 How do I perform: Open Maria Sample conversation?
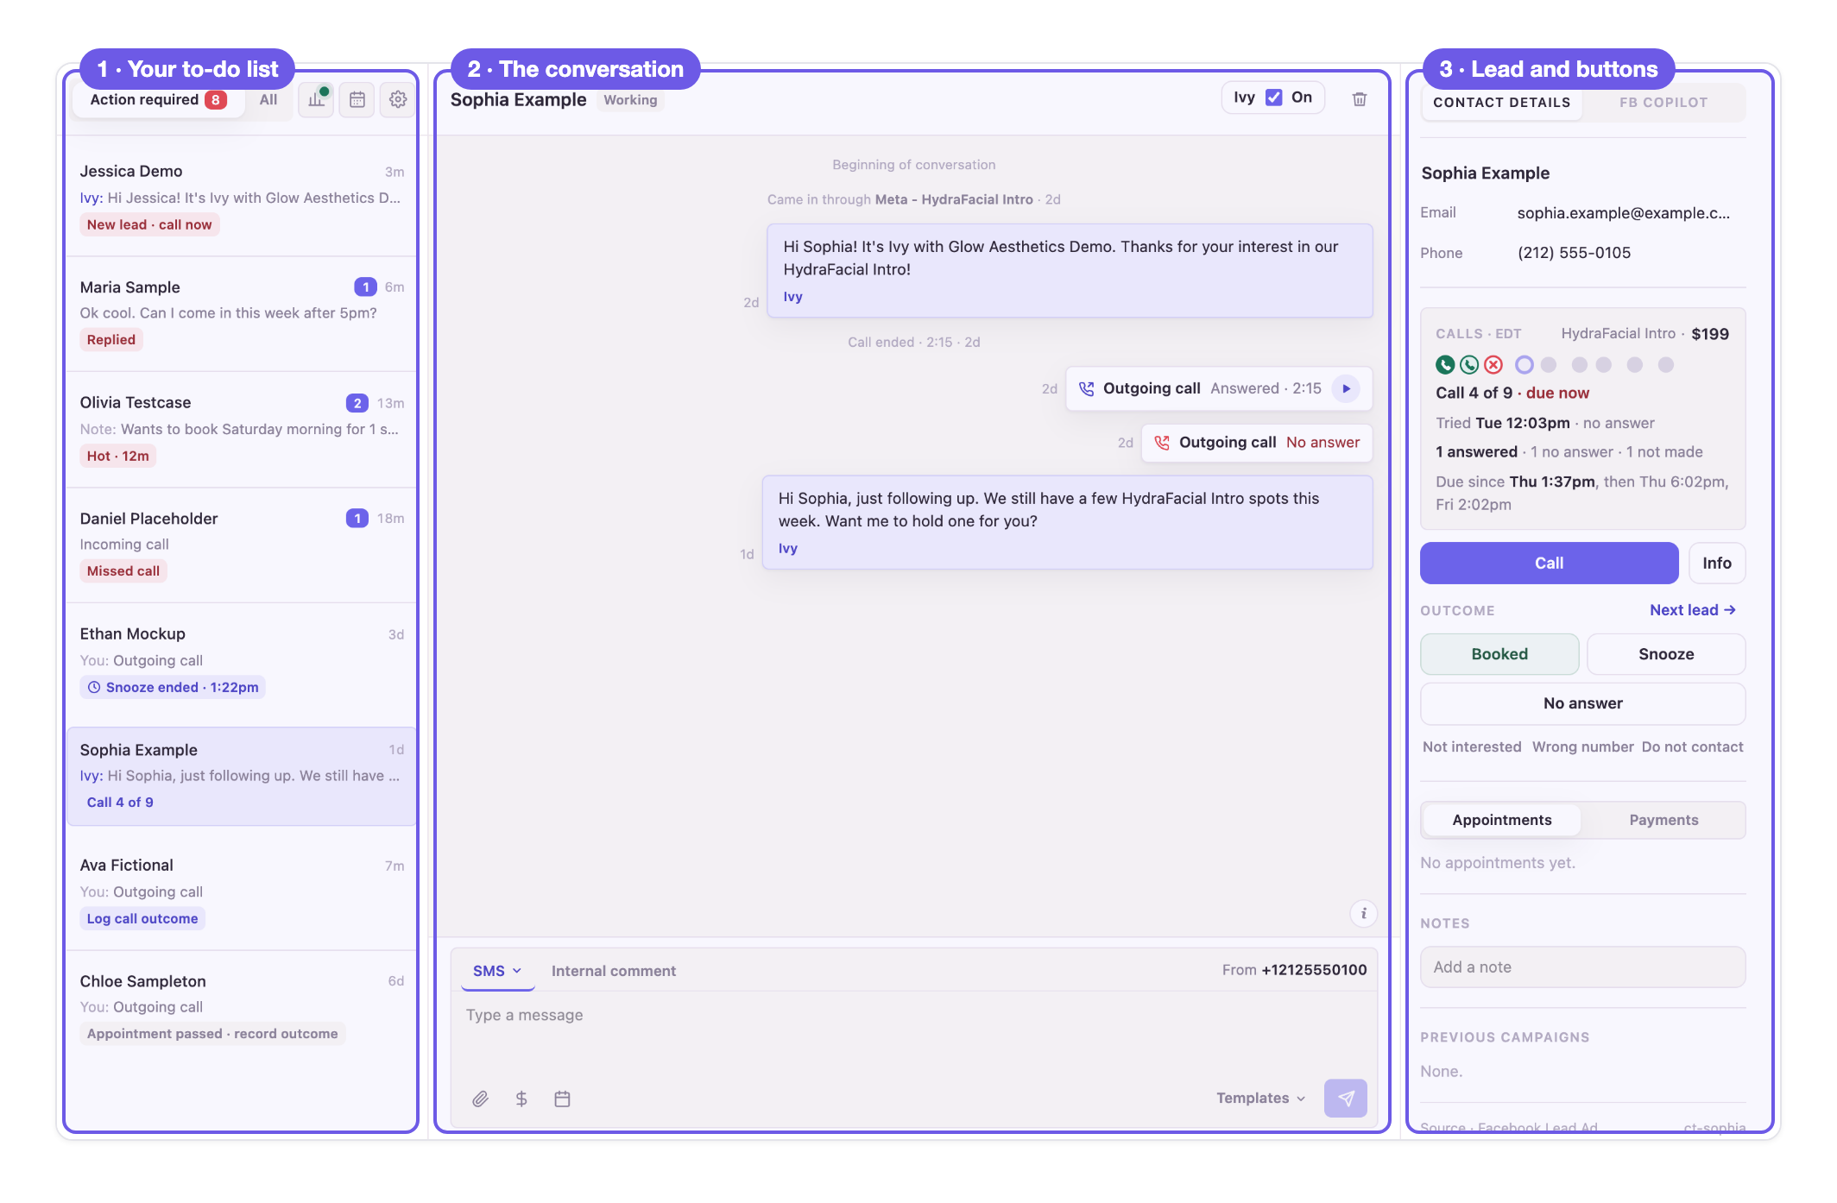(242, 314)
